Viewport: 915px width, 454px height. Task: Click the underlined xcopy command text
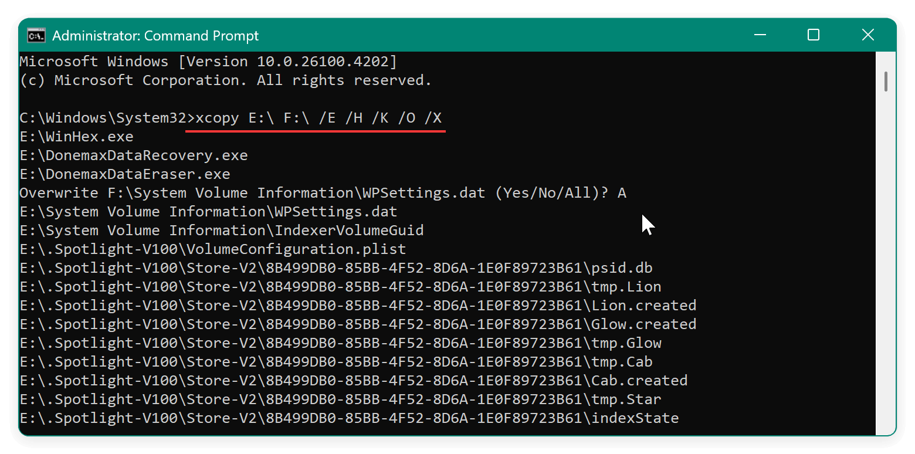coord(315,117)
